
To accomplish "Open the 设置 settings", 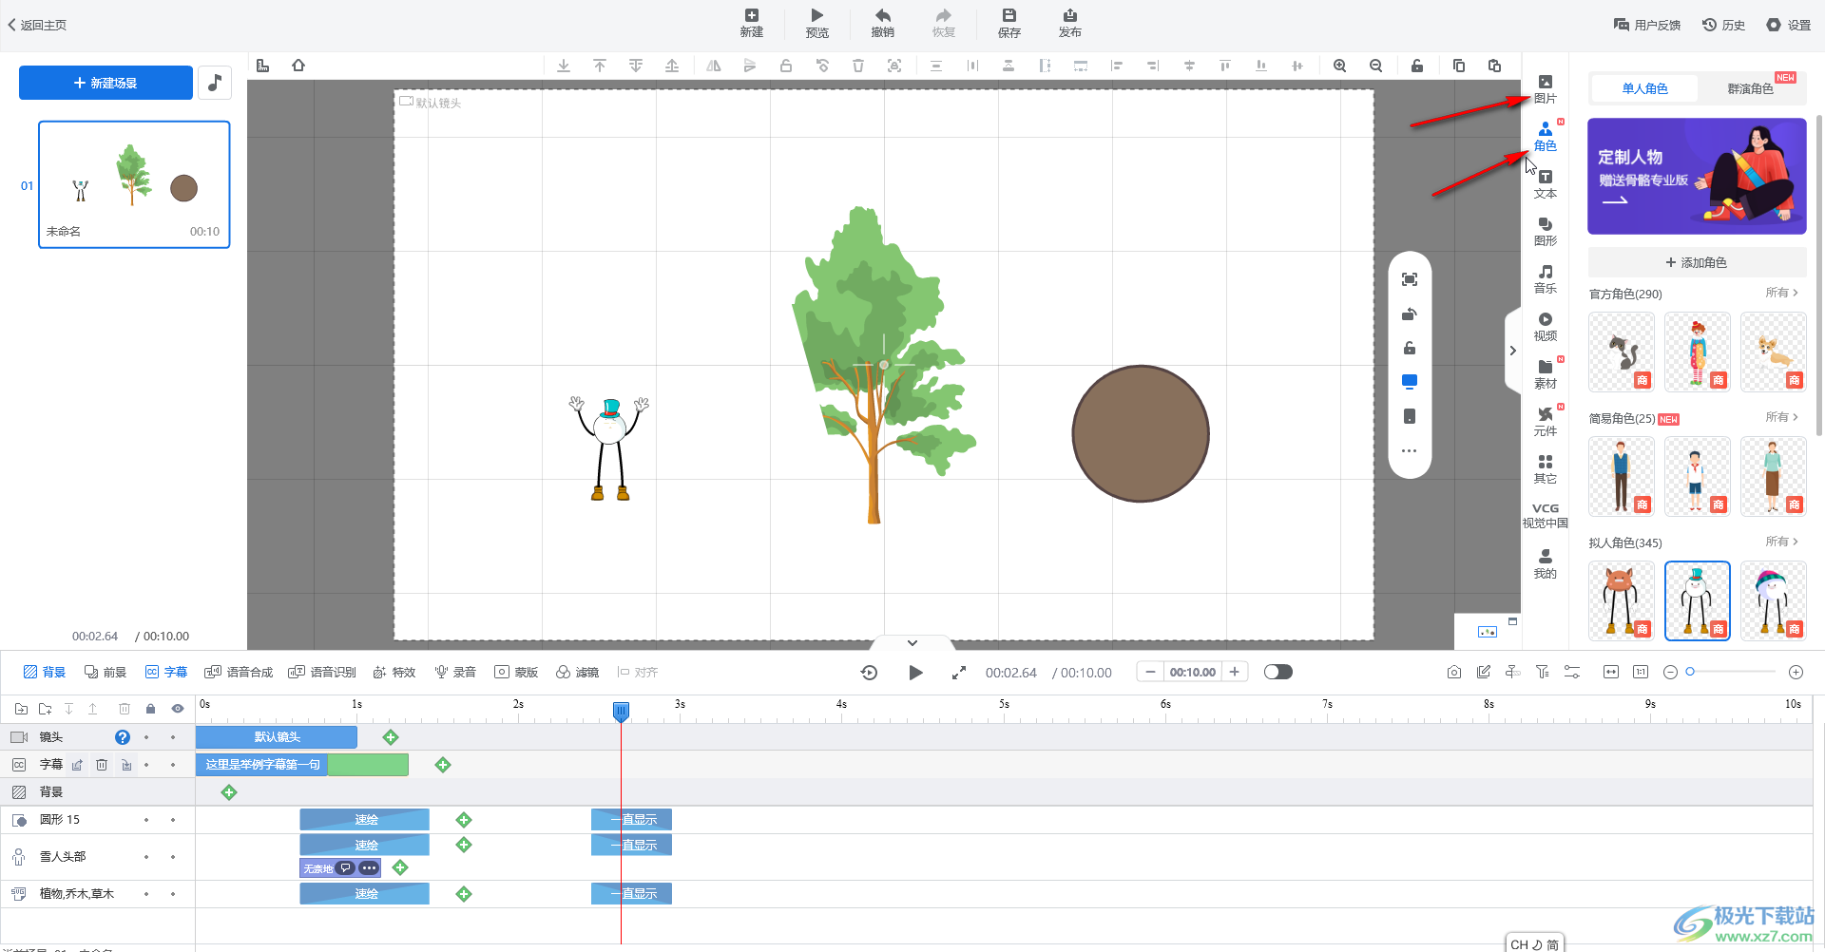I will [x=1788, y=25].
